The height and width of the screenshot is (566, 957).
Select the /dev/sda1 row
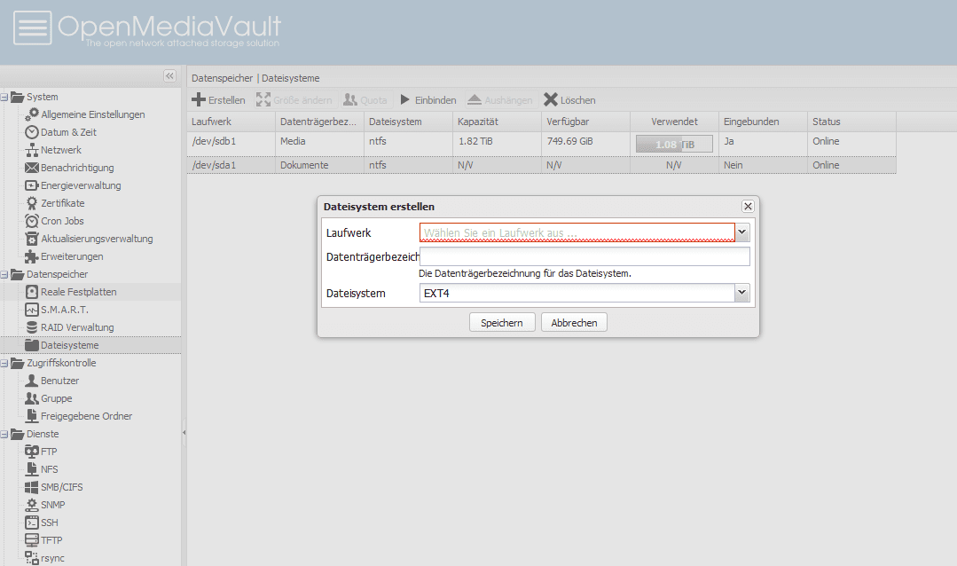tap(541, 165)
